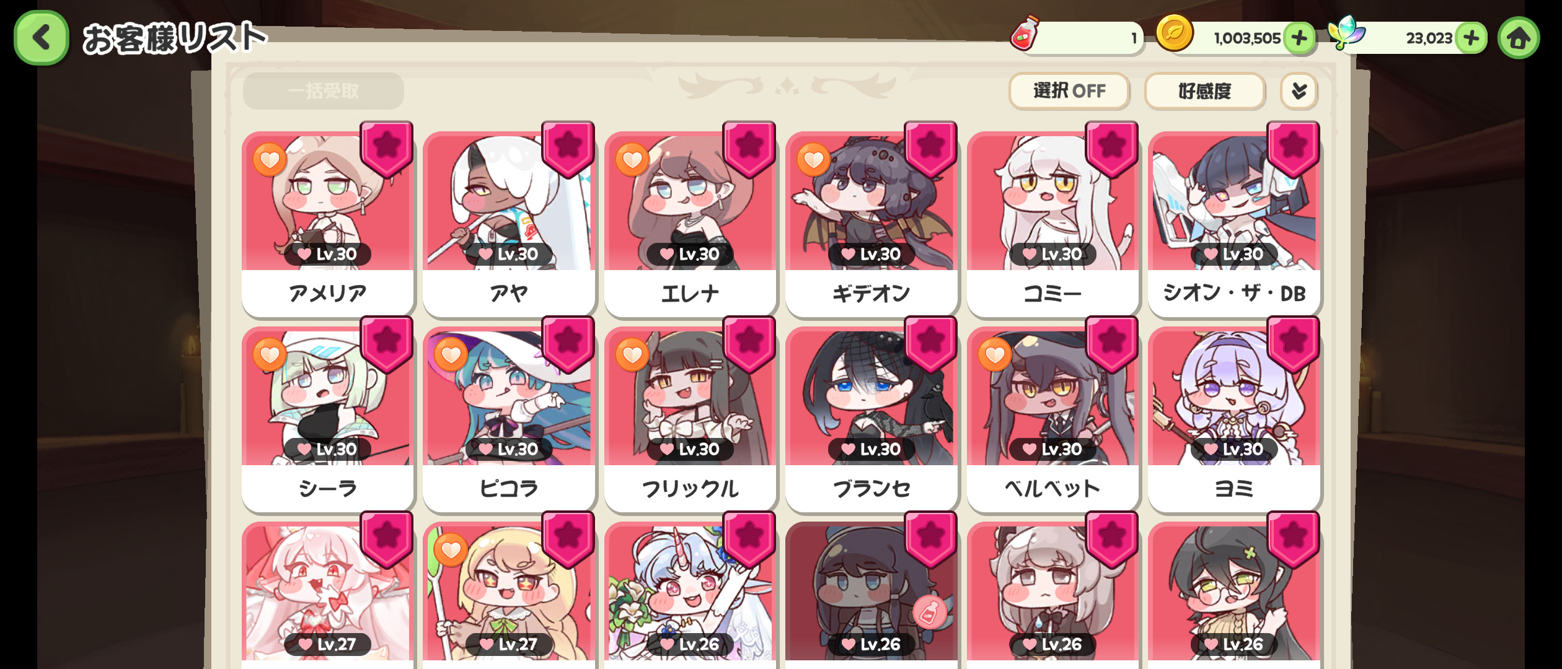Select the ブランセ character card

[871, 419]
